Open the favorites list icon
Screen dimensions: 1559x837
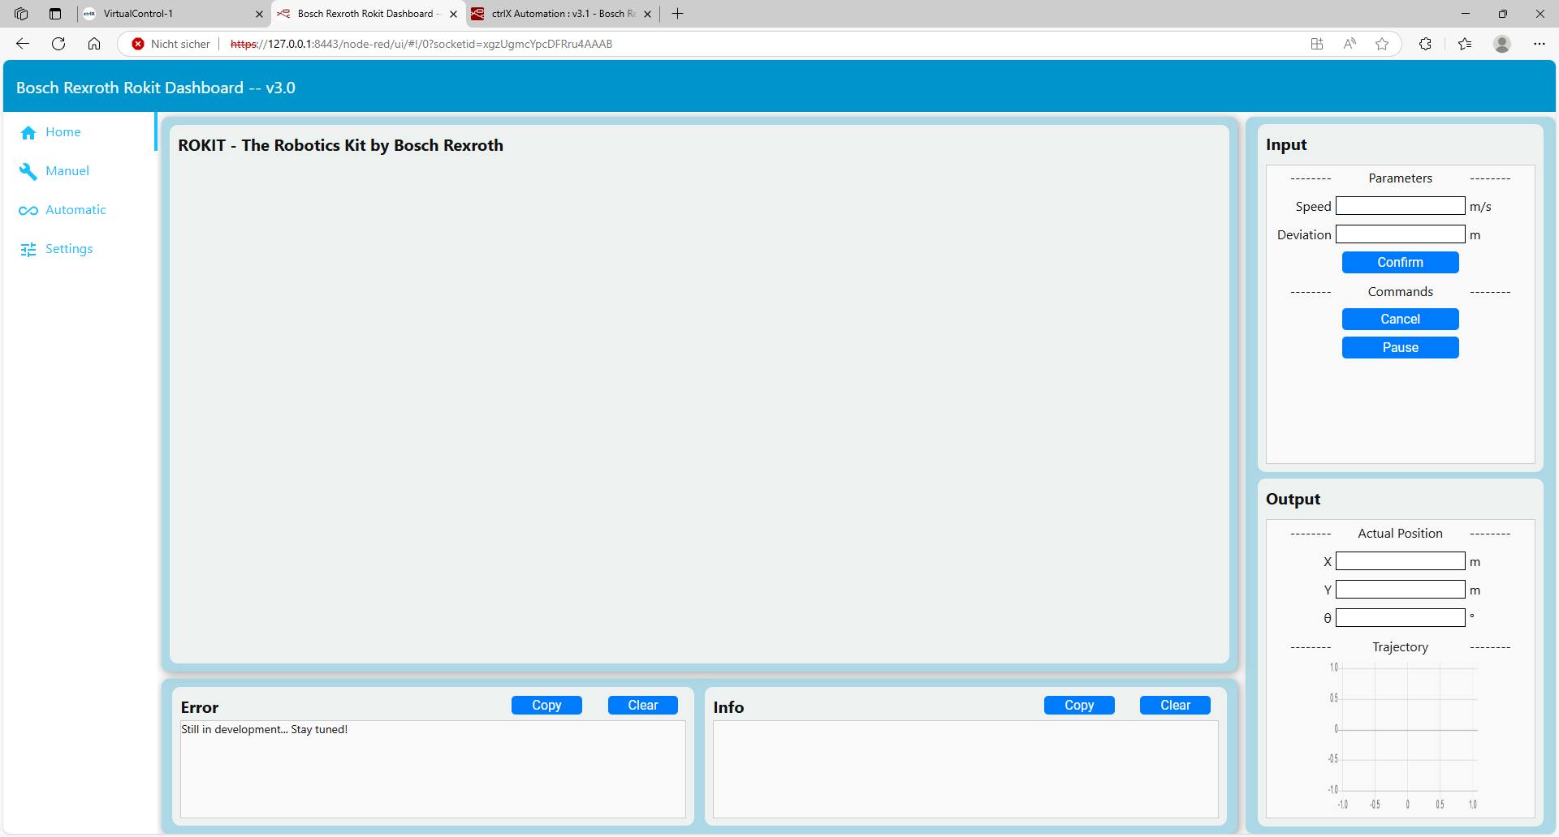tap(1465, 44)
